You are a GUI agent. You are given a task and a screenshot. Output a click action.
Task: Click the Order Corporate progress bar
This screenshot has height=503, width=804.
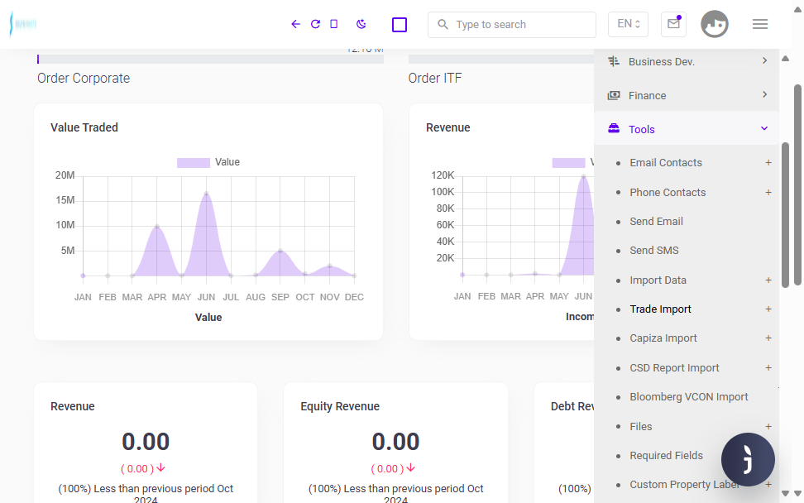tap(210, 60)
